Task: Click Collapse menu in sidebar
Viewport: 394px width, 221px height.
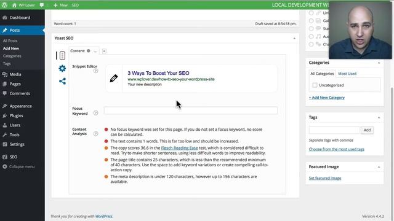Action: coord(22,166)
